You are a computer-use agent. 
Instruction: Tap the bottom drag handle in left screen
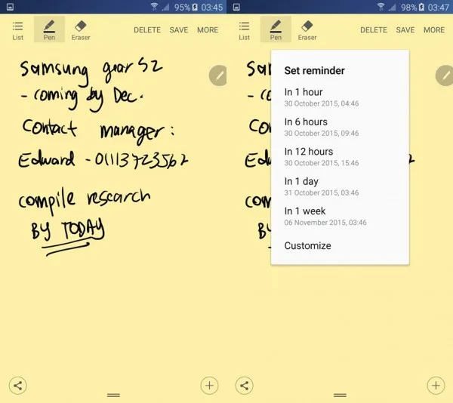113,395
